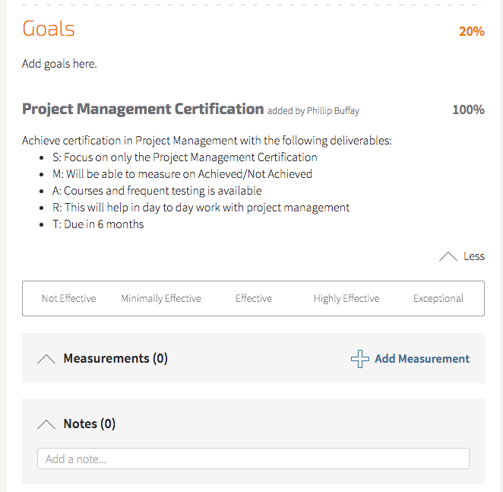Click the Add Measurement link
Screen dimensions: 503x492
coord(422,359)
